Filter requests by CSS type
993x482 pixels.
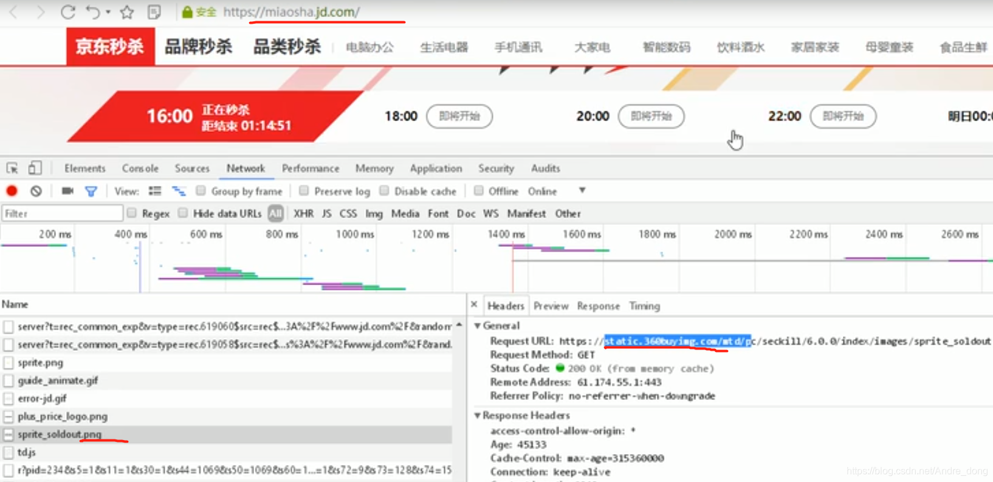point(348,213)
